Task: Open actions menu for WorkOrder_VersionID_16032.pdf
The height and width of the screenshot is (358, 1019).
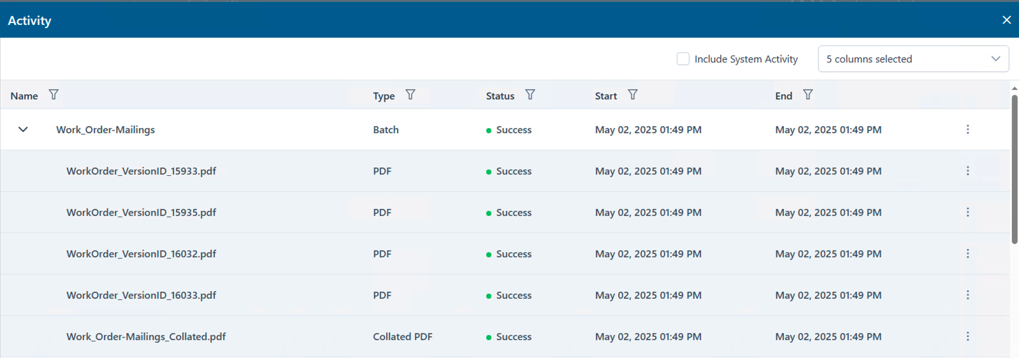Action: 967,254
